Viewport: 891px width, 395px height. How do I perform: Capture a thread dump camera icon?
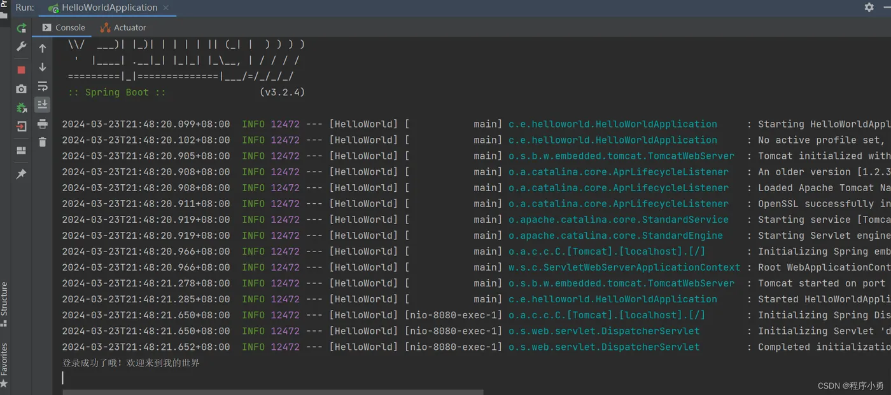click(21, 89)
